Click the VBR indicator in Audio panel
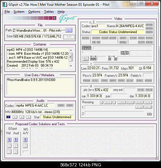Image resolution: width=161 pixels, height=168 pixels. tap(70, 105)
